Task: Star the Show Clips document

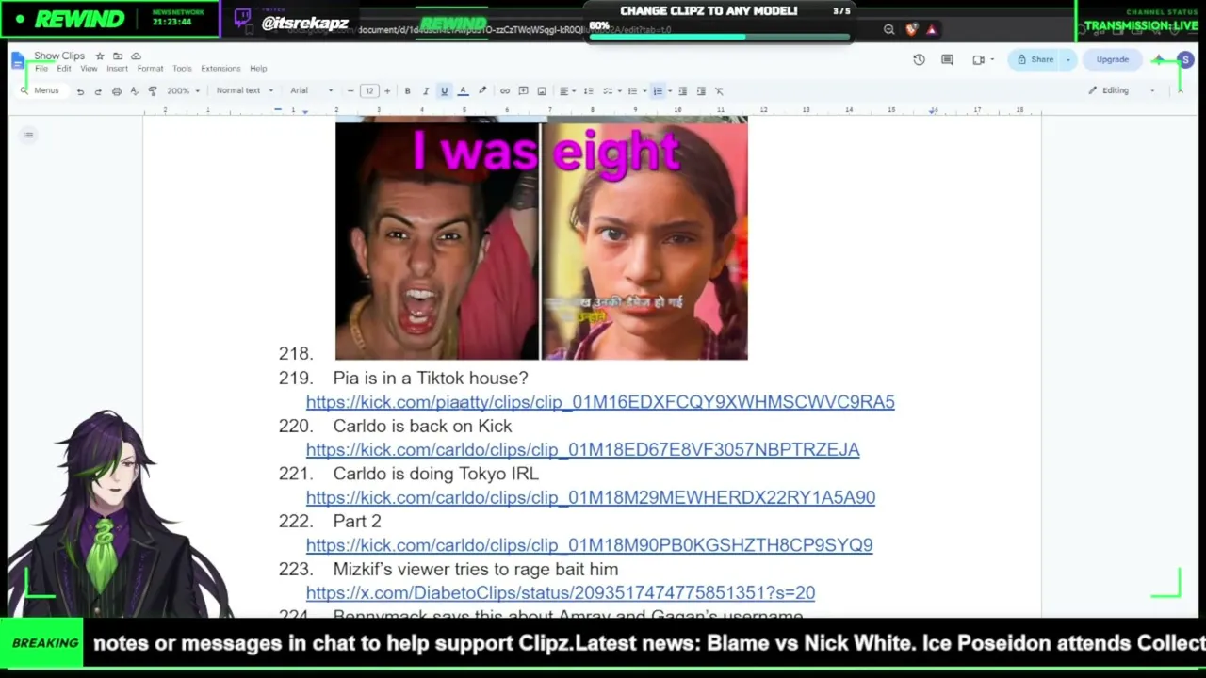Action: pyautogui.click(x=100, y=56)
